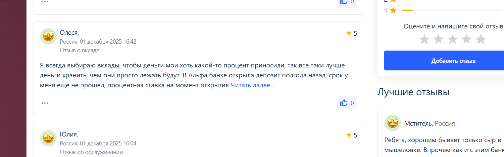Open three-dot menu on Олеся's review
Viewport: 504px width, 157px height.
click(45, 103)
